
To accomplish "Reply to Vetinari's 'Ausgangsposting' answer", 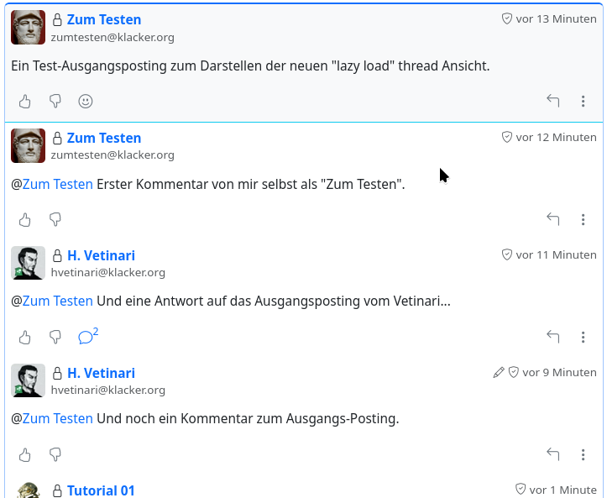I will 552,338.
